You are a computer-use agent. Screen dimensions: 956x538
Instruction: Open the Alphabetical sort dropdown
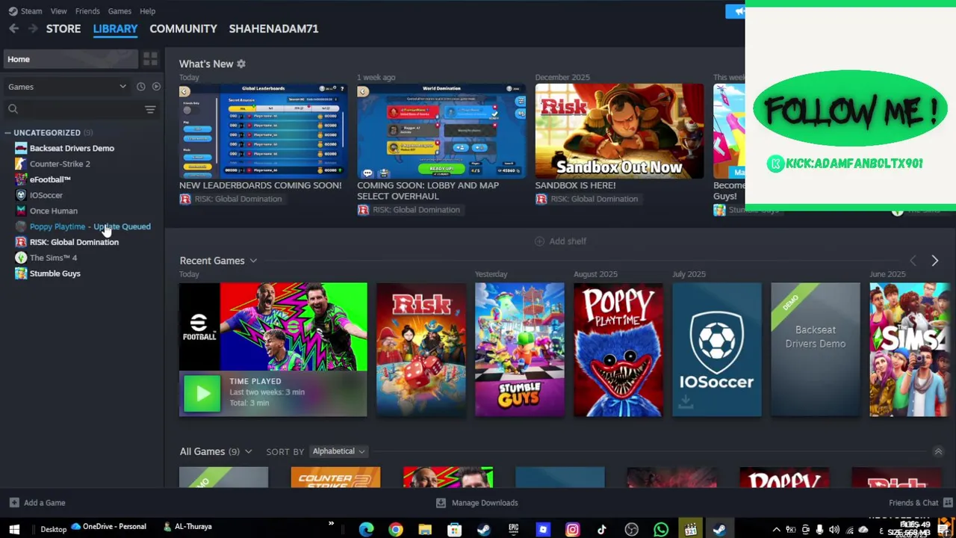(x=338, y=451)
